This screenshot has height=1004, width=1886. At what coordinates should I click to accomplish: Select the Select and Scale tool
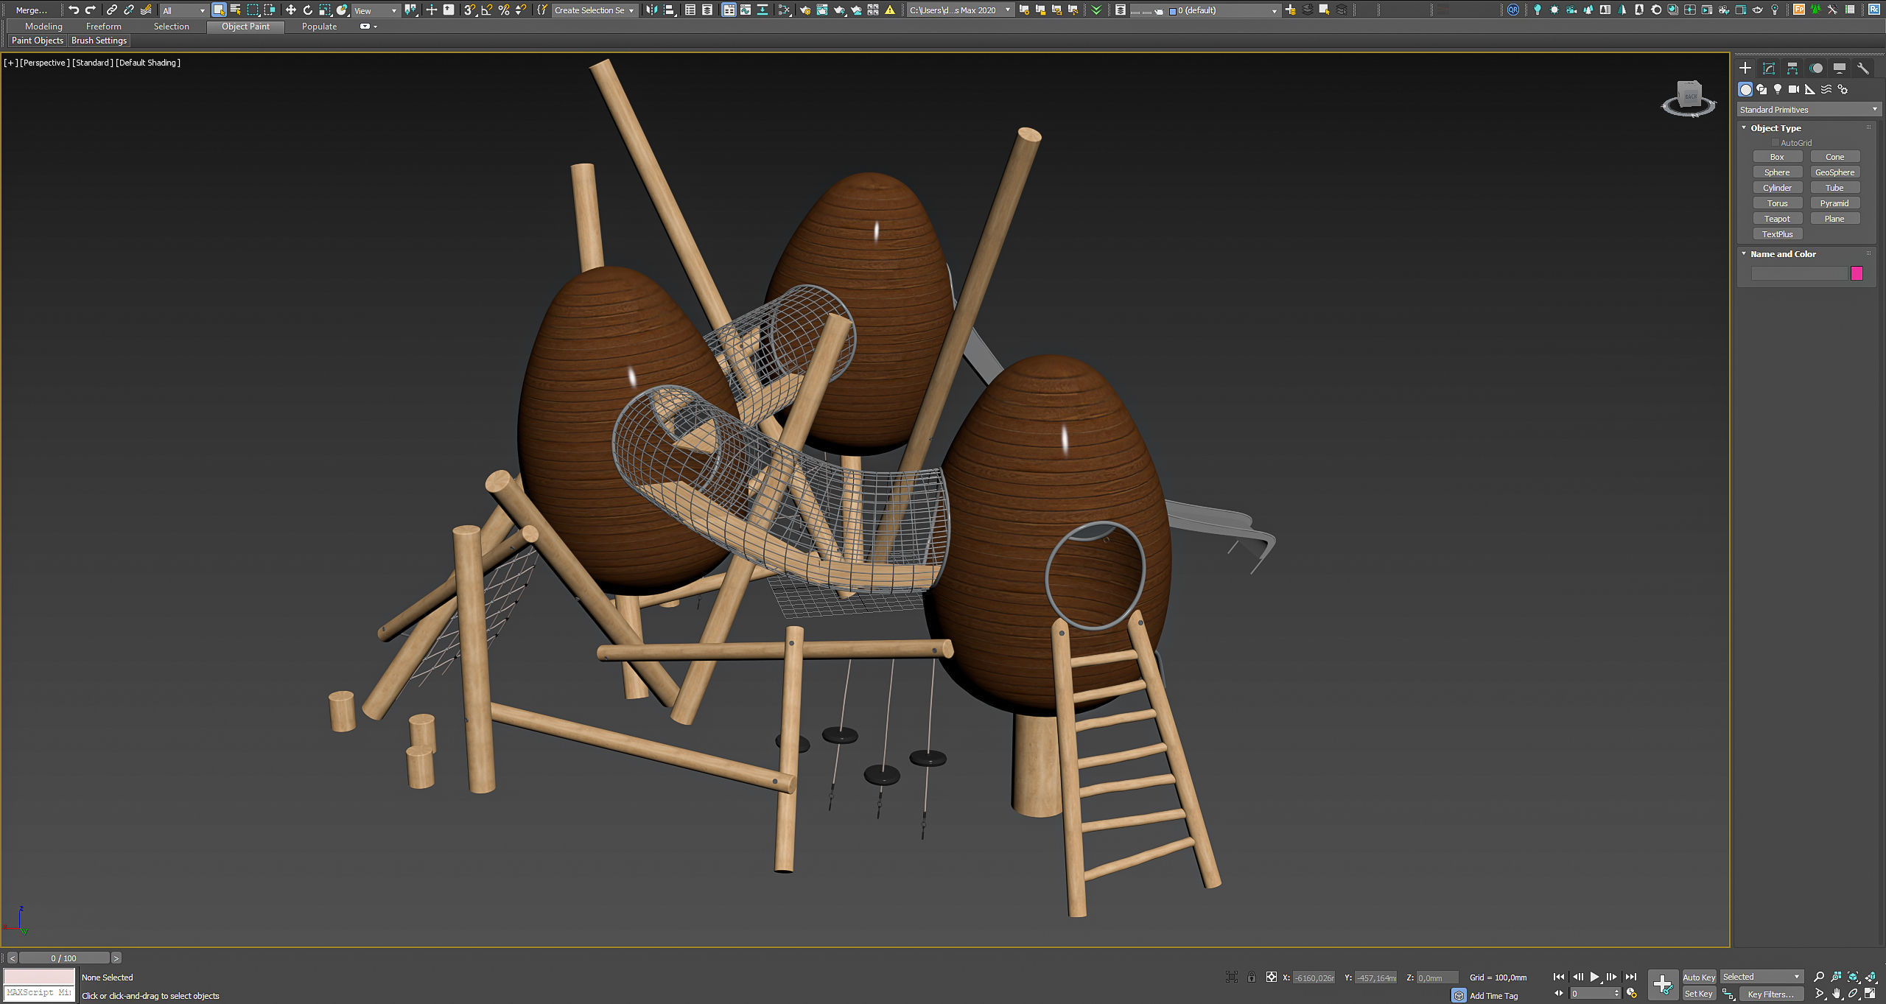[325, 10]
